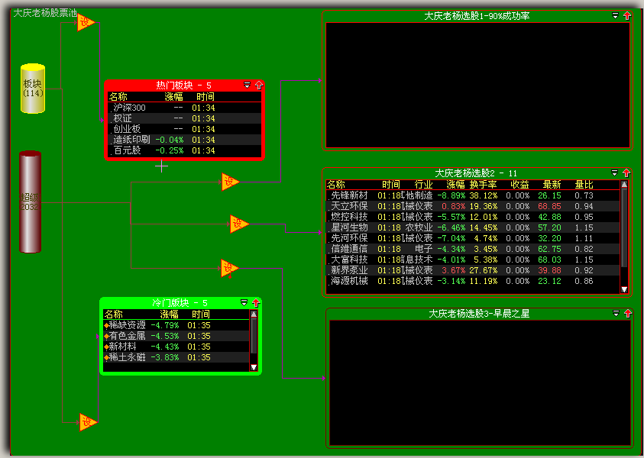
Task: Select the 大富科技 stock row
Action: 473,260
